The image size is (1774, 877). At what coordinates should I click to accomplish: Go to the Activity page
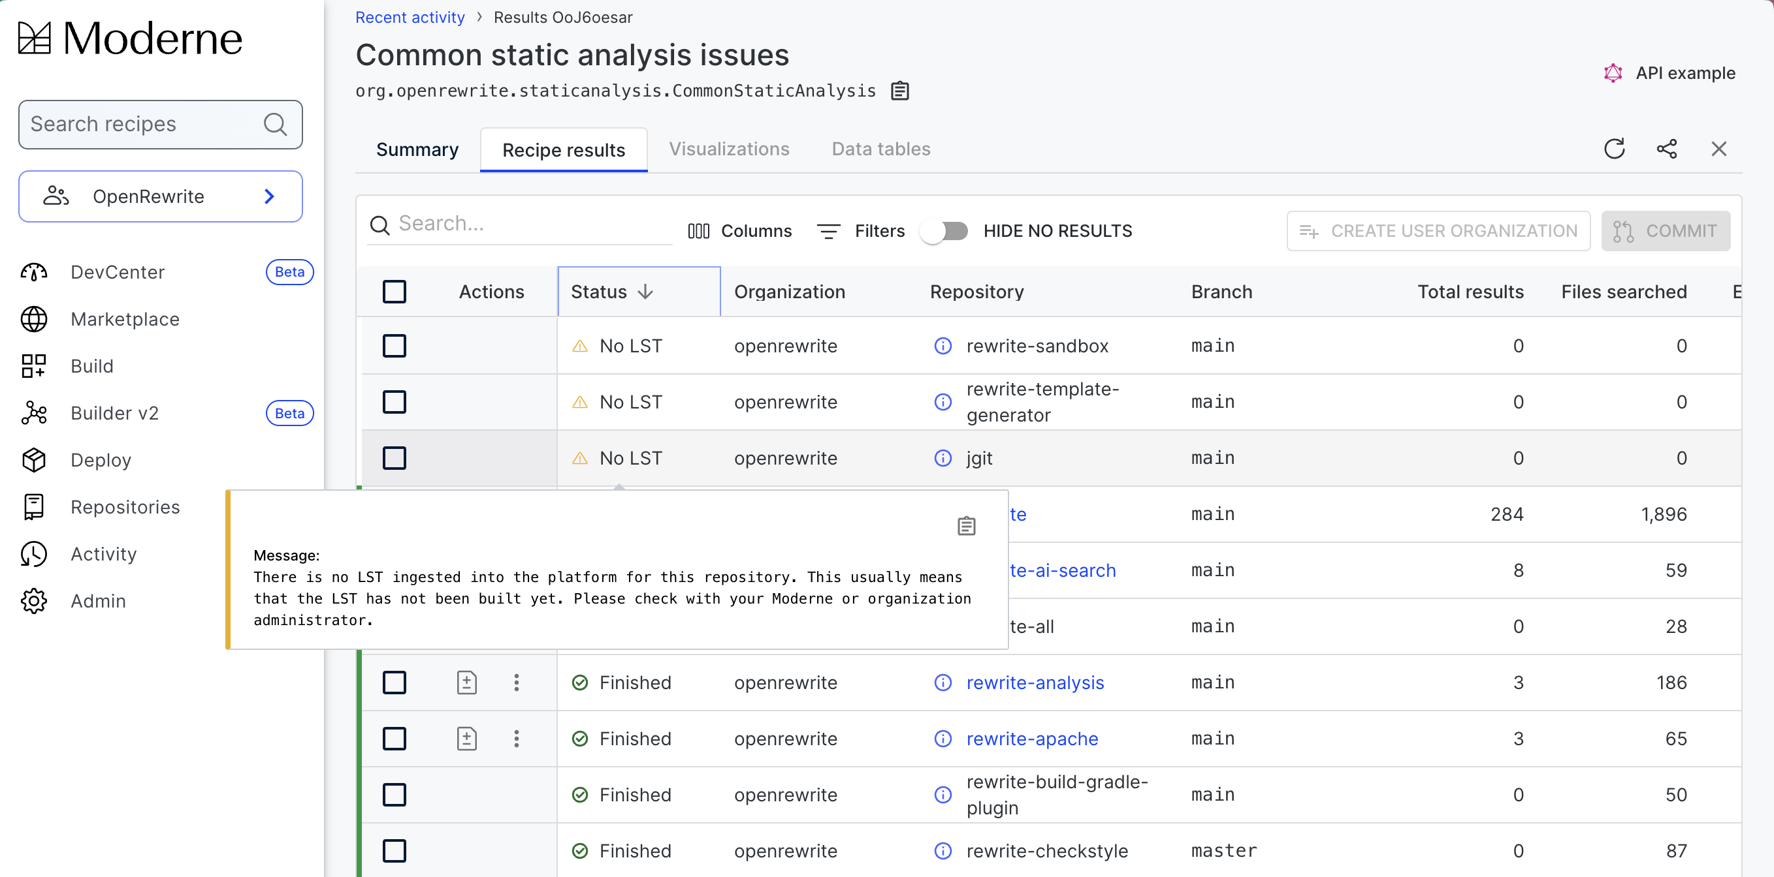(104, 554)
